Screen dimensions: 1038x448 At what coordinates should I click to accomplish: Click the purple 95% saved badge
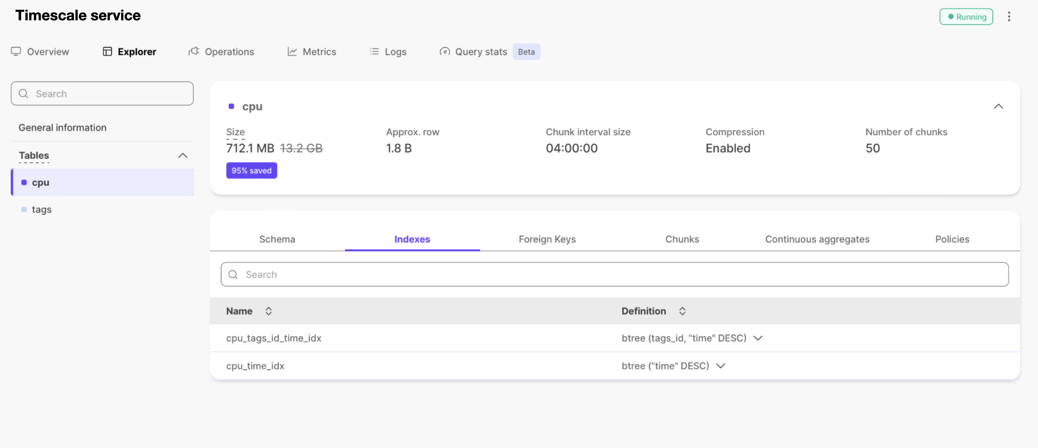(251, 170)
